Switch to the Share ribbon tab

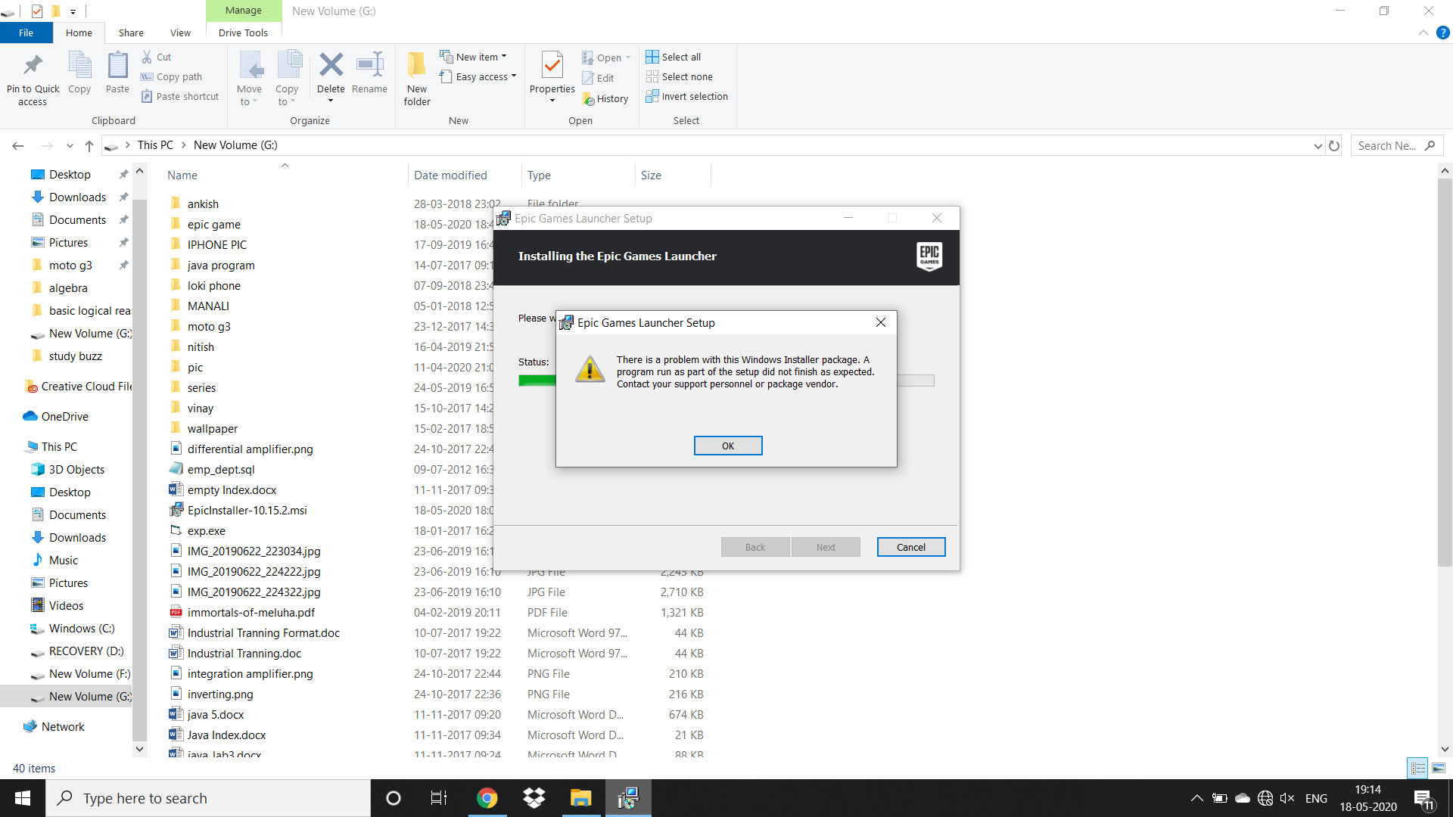point(131,33)
